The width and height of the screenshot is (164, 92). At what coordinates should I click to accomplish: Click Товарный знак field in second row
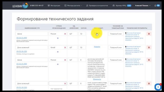(x=116, y=48)
